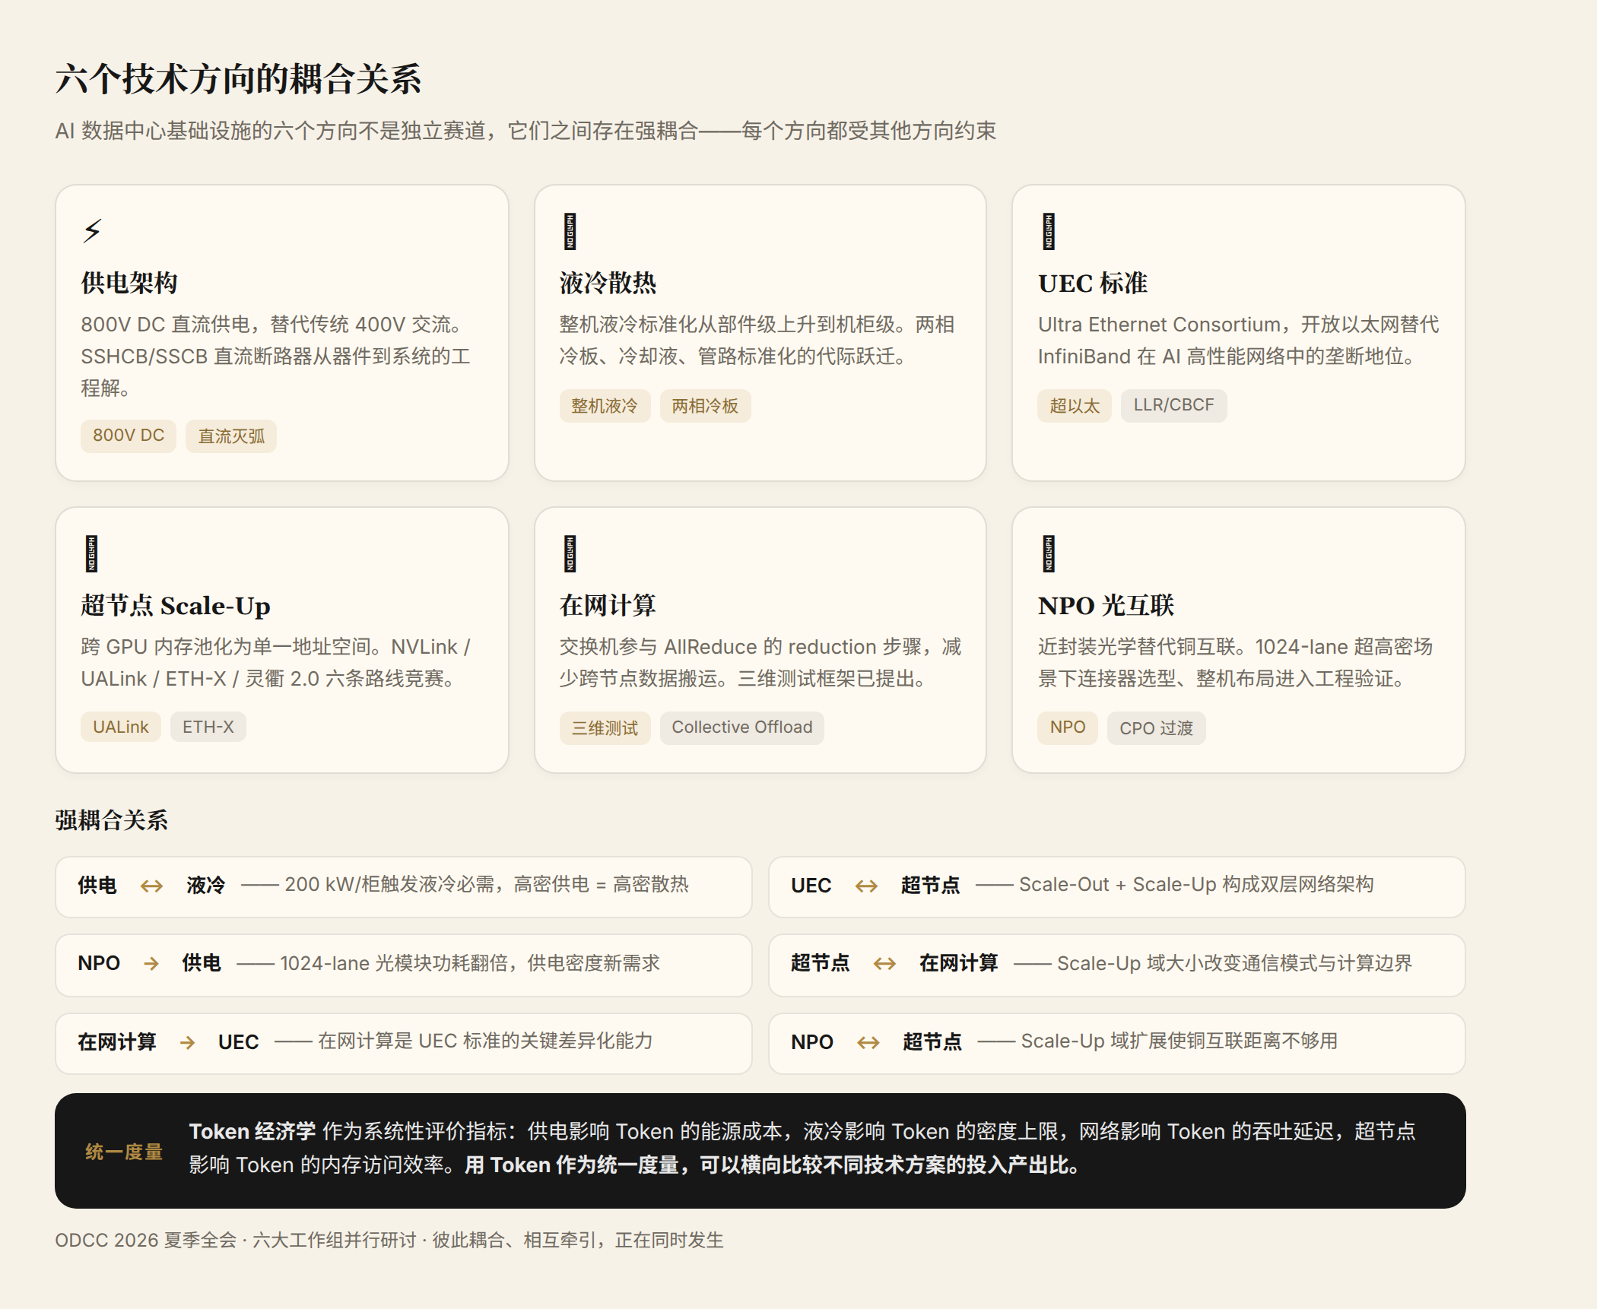
Task: Click the page title 六个技术方向的耦合关系
Action: [238, 78]
